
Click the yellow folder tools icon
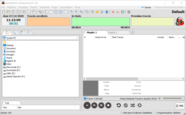(97, 12)
